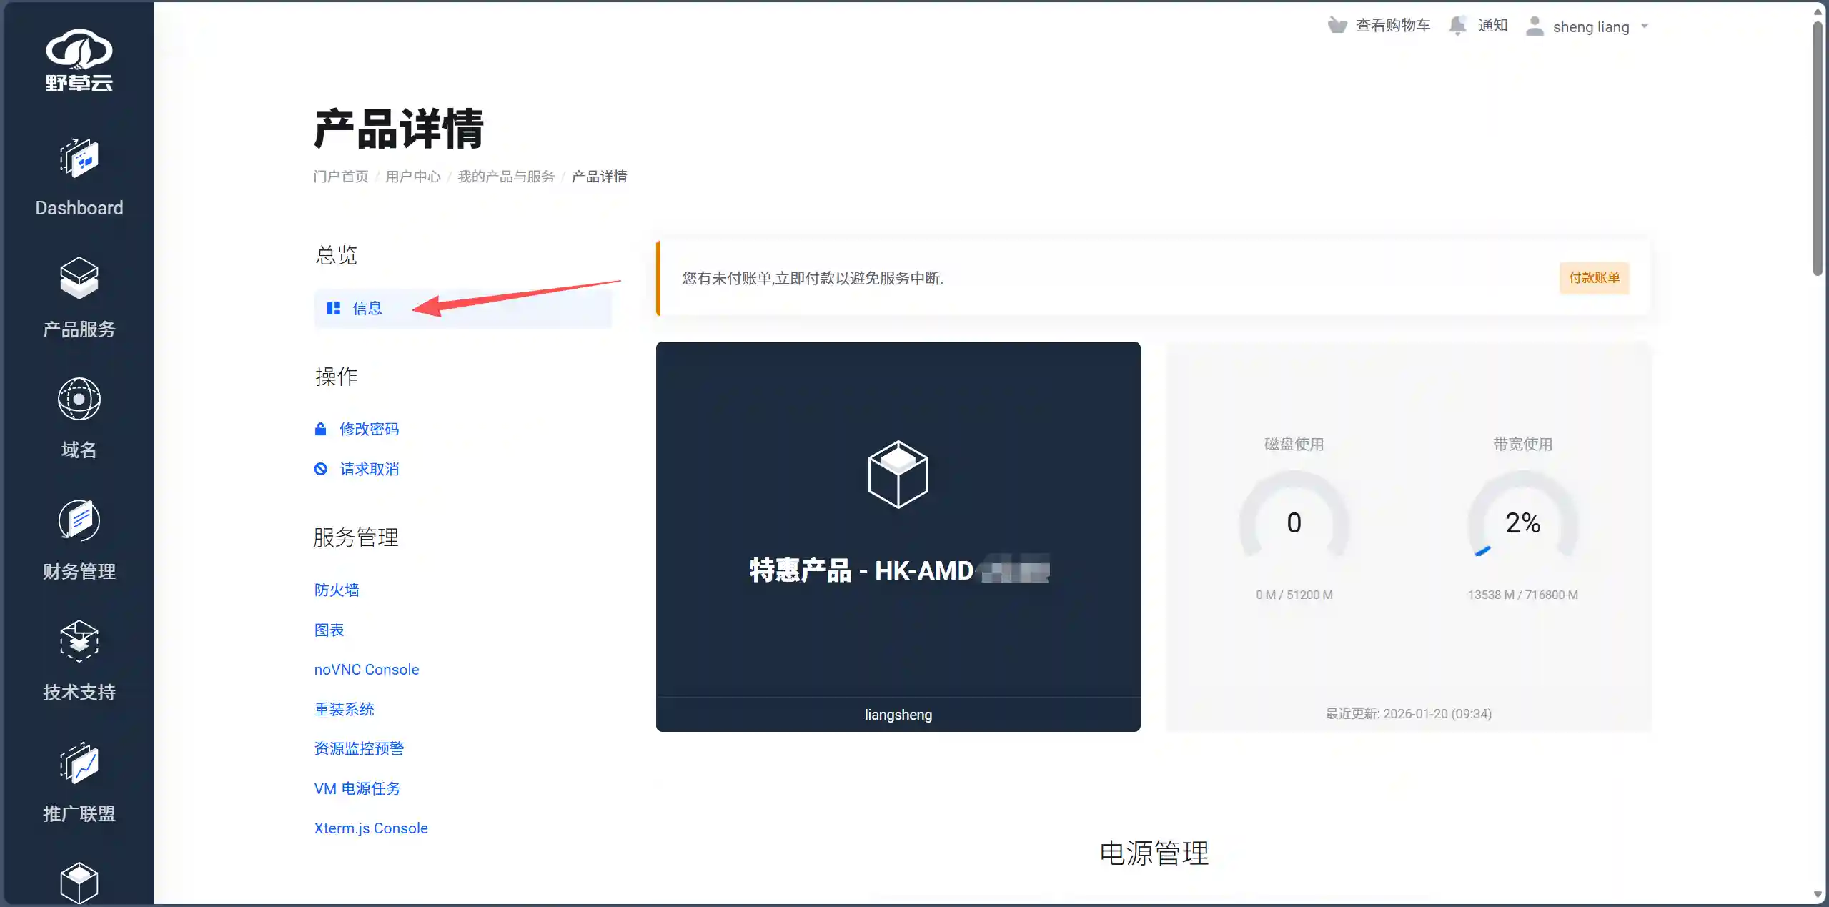Click the scrollbar down arrow

1818,894
